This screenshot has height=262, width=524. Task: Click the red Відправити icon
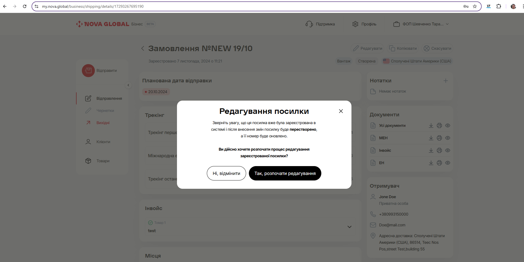pos(88,70)
